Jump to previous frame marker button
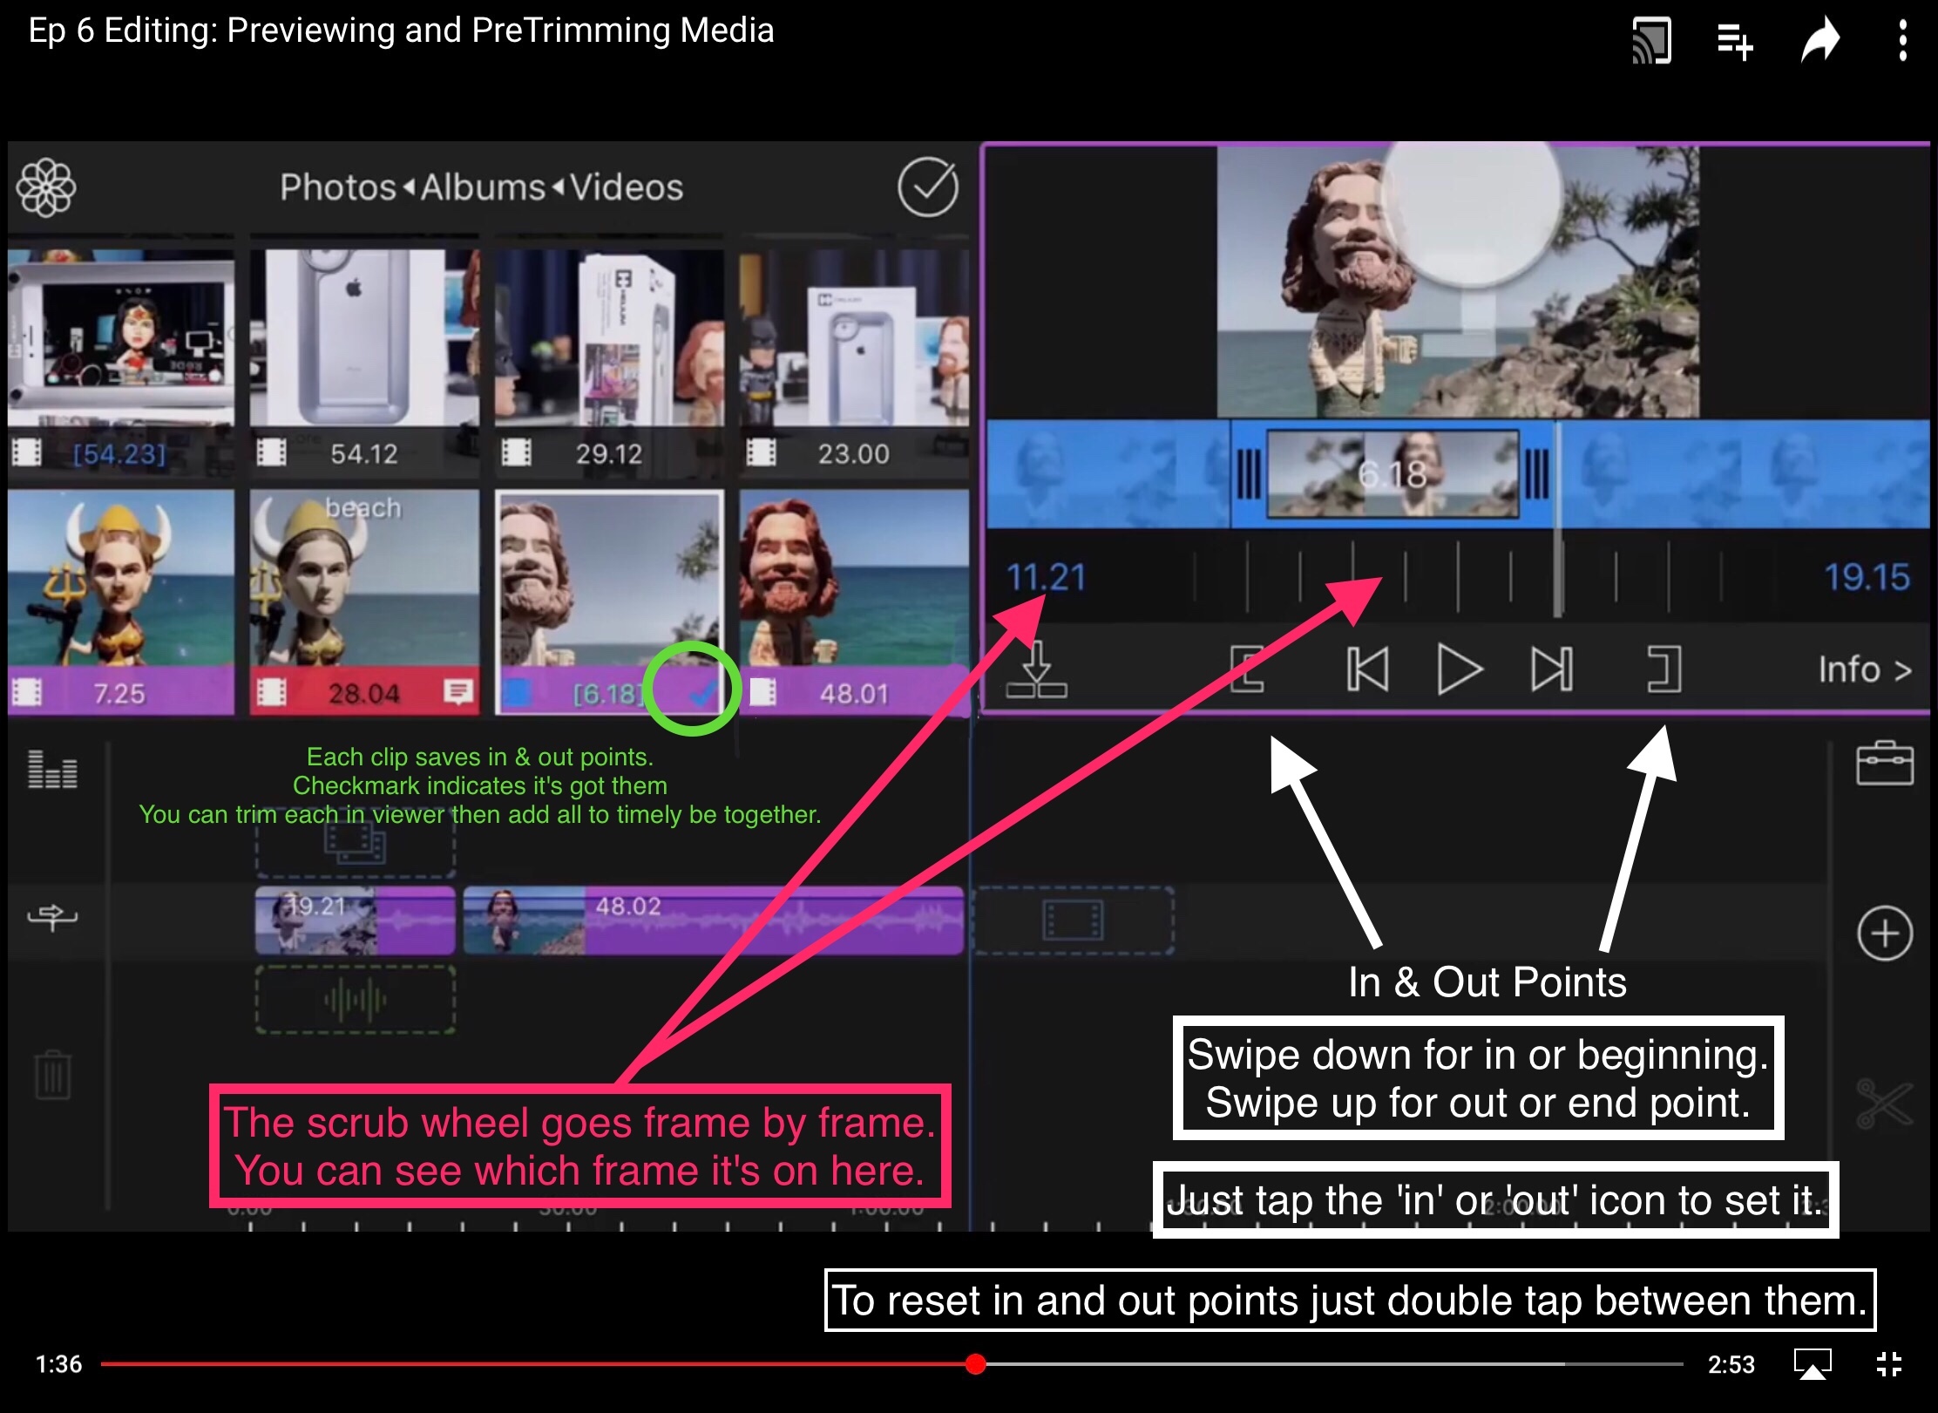The image size is (1938, 1413). coord(1367,669)
